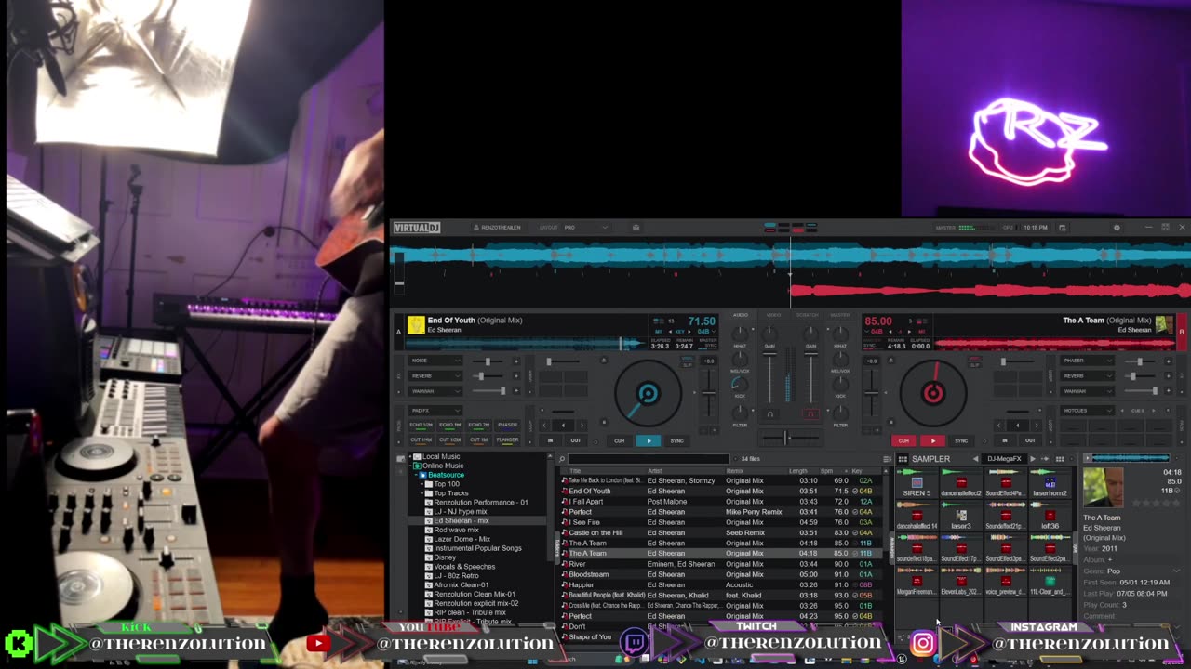Open deck A WAHWAH effect dropdown
The height and width of the screenshot is (669, 1191).
tap(435, 391)
